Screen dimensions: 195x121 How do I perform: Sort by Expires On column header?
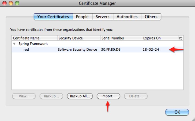coord(160,38)
